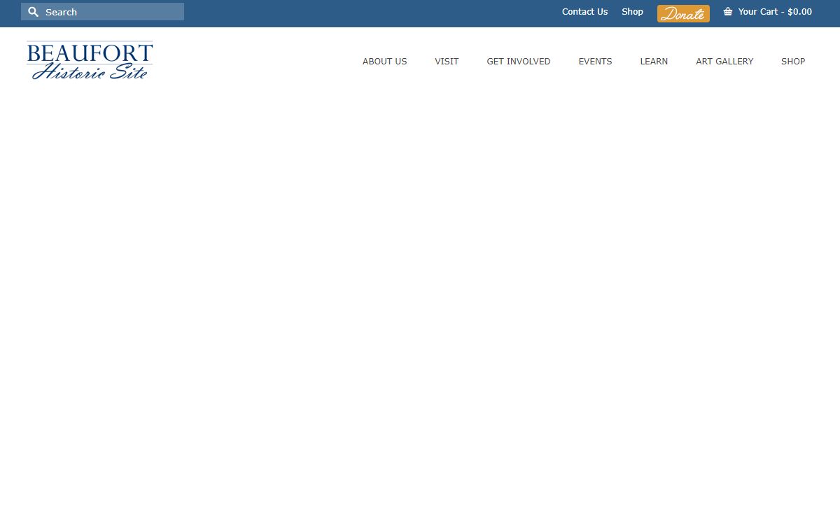
Task: Open the Learn menu
Action: pos(654,62)
